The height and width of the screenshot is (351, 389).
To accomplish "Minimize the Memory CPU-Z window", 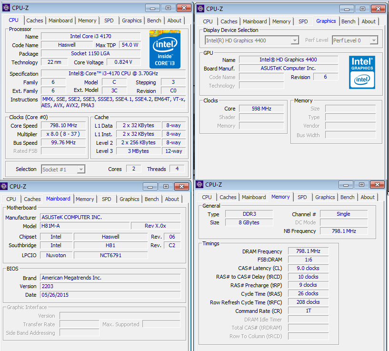I will (346, 185).
